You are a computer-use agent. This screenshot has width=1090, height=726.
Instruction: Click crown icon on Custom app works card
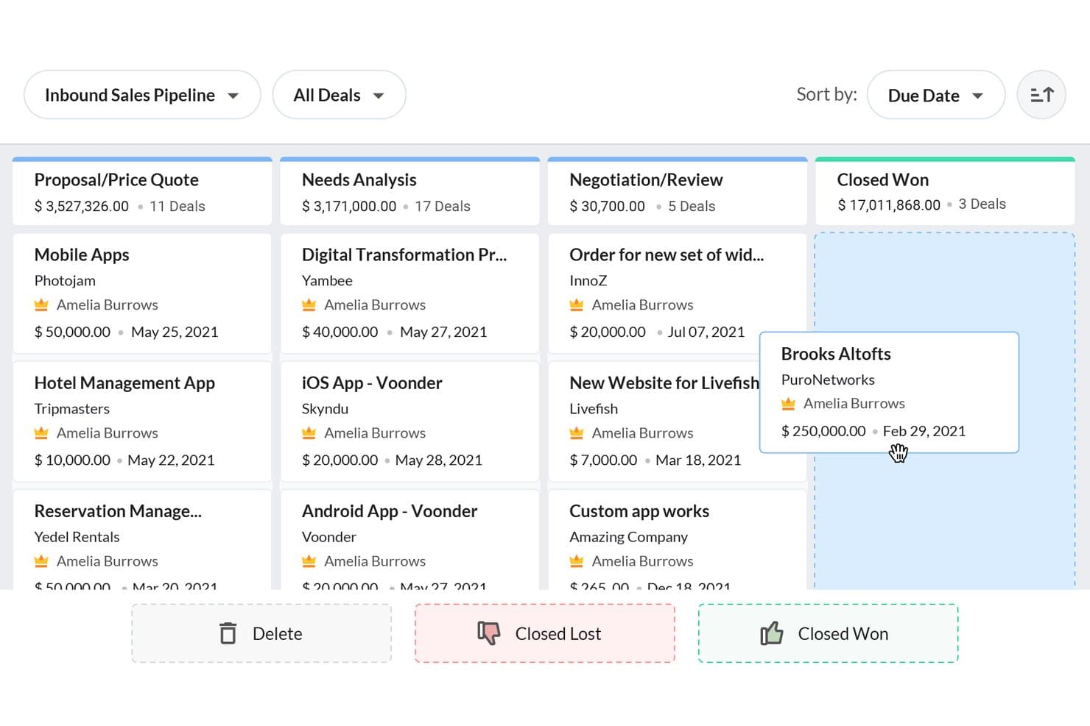coord(577,561)
